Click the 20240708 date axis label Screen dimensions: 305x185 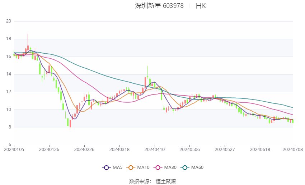tap(293, 150)
